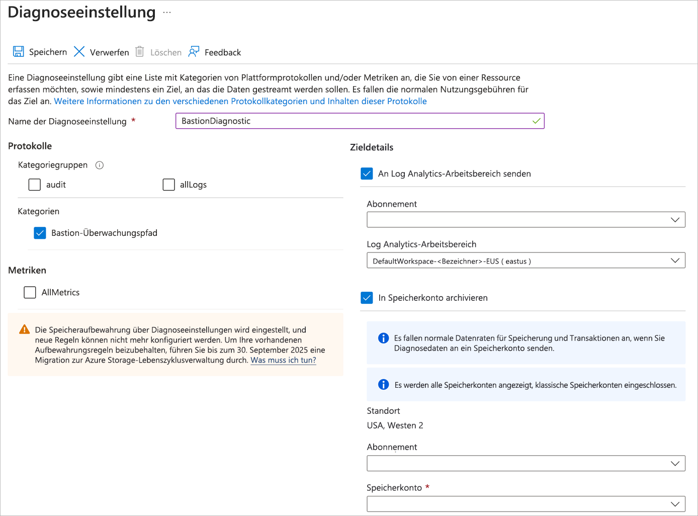Click the Speichern button label
The image size is (698, 516).
[48, 52]
